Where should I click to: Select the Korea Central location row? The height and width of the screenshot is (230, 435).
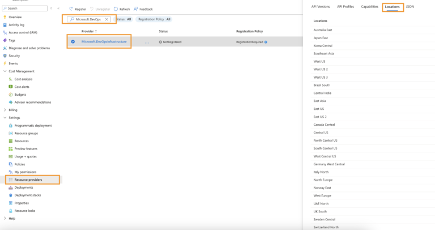[x=373, y=46]
